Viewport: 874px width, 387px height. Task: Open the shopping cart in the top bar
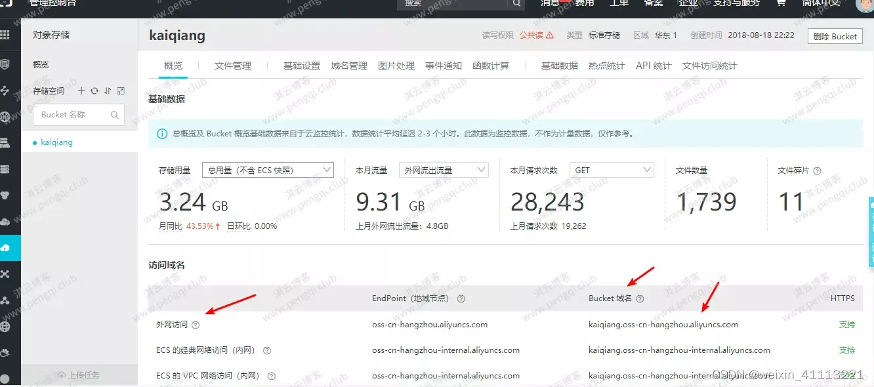click(x=780, y=5)
